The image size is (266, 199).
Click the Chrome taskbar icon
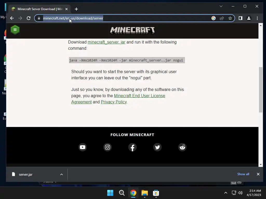tap(133, 193)
